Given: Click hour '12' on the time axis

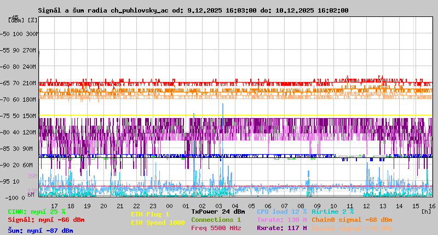Looking at the screenshot, I should (366, 206).
